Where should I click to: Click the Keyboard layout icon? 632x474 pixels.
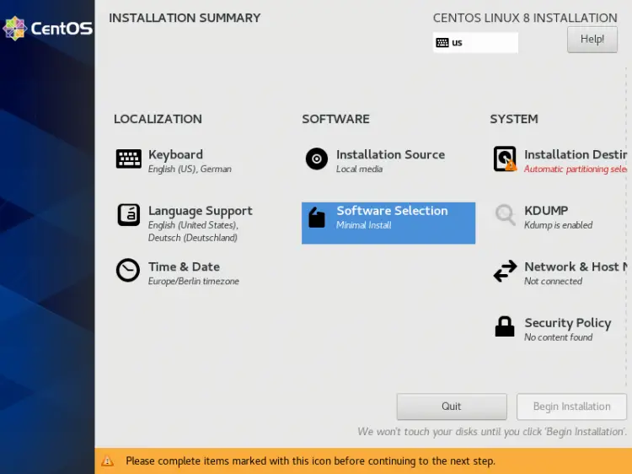click(129, 159)
